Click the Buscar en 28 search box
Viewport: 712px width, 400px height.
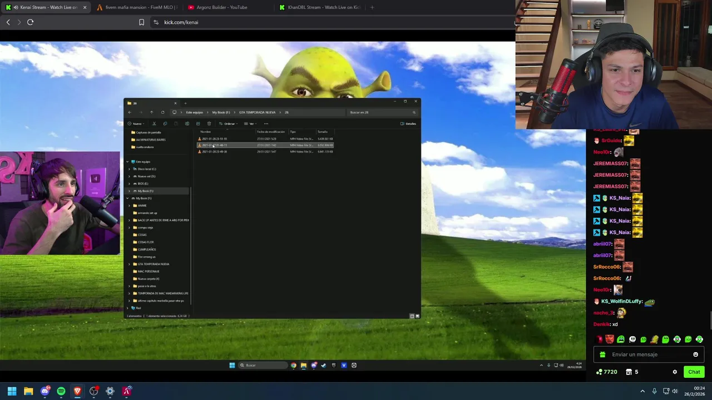[382, 112]
